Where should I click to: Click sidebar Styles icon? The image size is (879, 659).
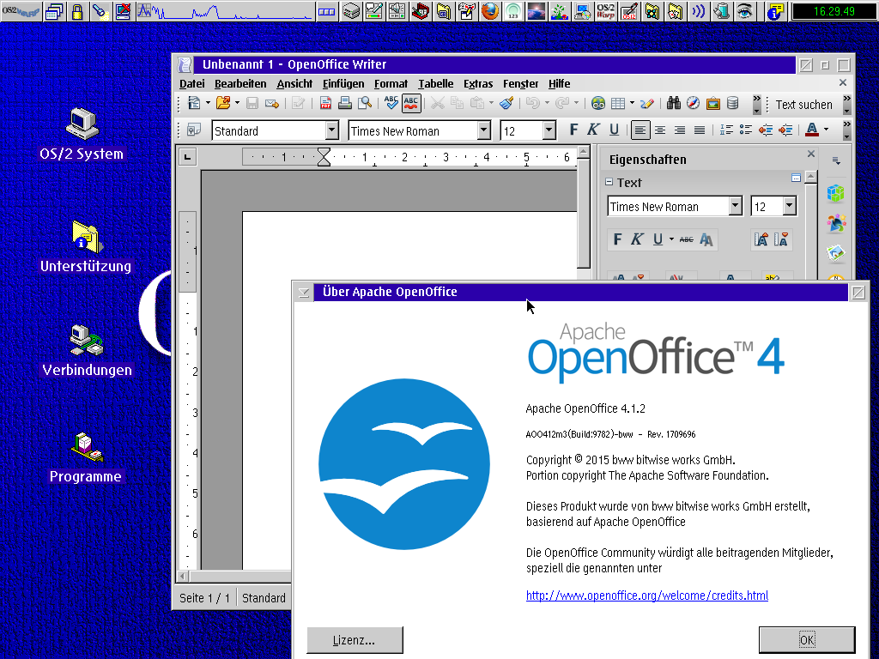(835, 224)
